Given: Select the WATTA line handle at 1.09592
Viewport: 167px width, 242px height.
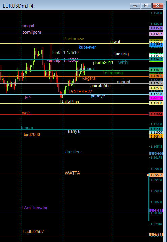Looking at the screenshot, I should pyautogui.click(x=148, y=175).
